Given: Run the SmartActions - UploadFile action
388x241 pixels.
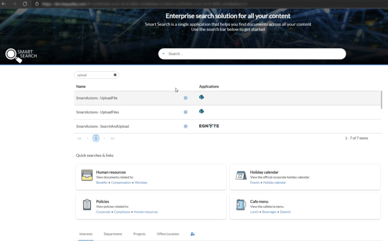Looking at the screenshot, I should (185, 98).
